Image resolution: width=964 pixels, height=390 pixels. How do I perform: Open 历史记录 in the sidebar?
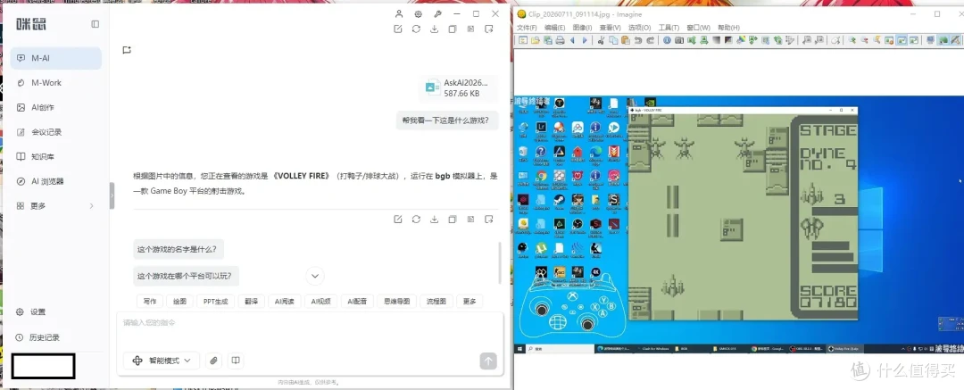pos(37,337)
